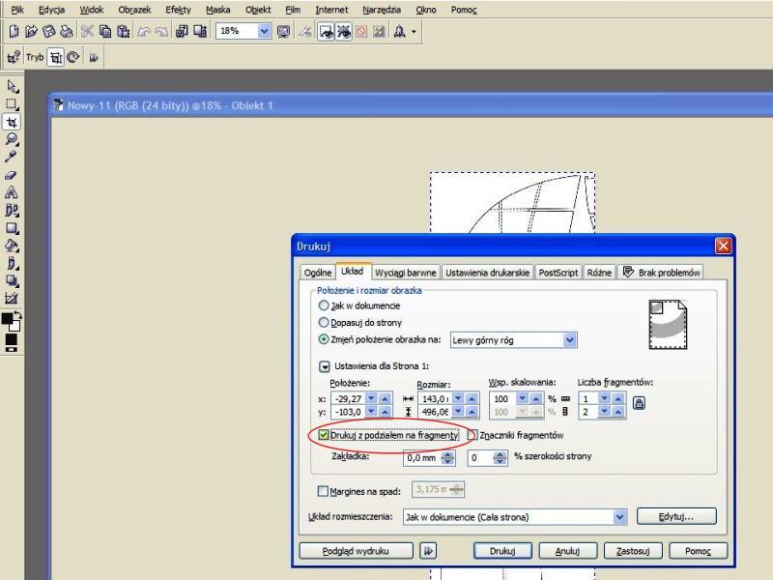Select the Fill bucket tool
The image size is (773, 580).
click(12, 246)
